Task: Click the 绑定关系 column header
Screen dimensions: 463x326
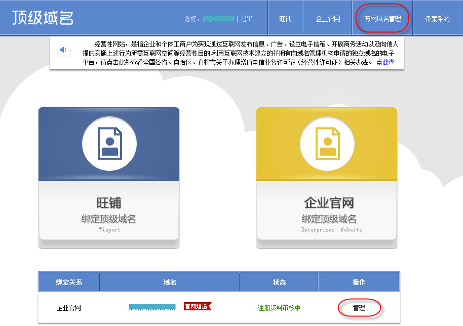Action: tap(69, 282)
